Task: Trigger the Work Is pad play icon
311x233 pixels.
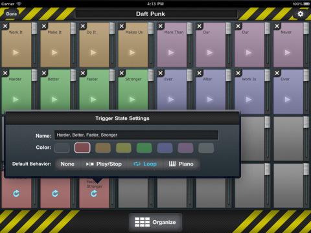Action: [249, 100]
